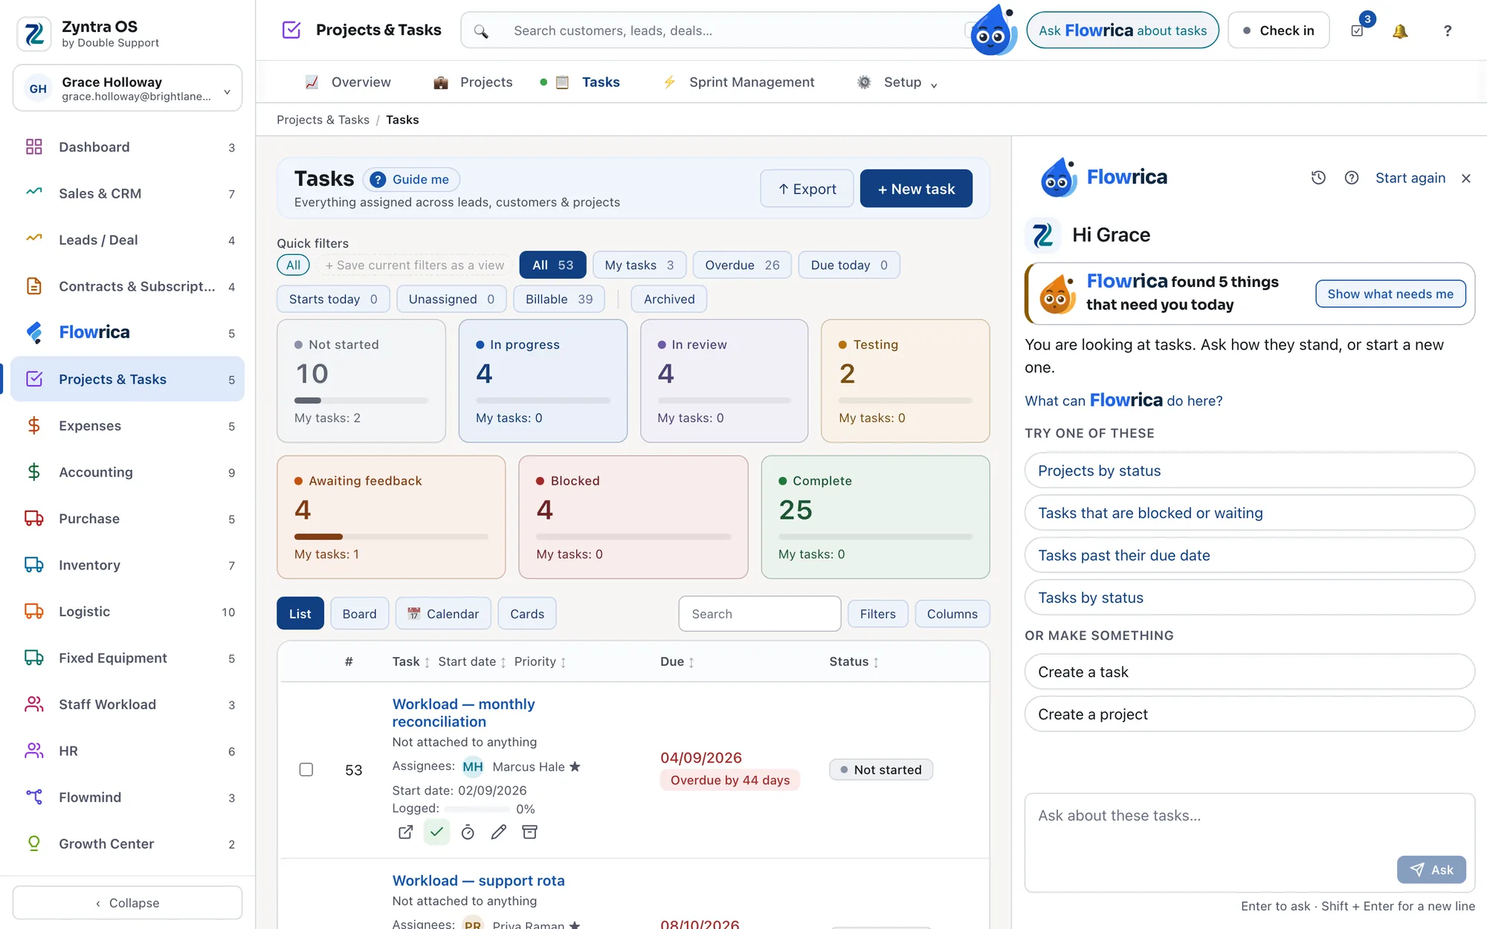The image size is (1487, 929).
Task: Open task 53 in new window icon
Action: (405, 832)
